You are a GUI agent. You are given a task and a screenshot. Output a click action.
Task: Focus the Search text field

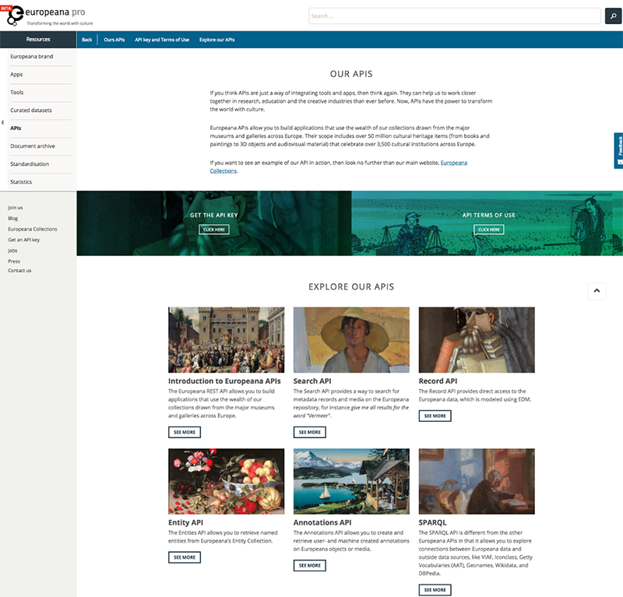point(453,16)
